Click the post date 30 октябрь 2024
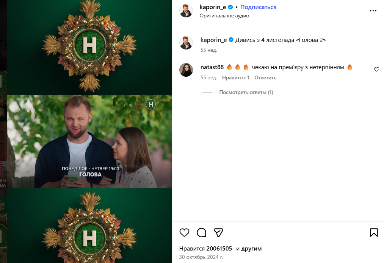Image resolution: width=384 pixels, height=263 pixels. [x=201, y=257]
